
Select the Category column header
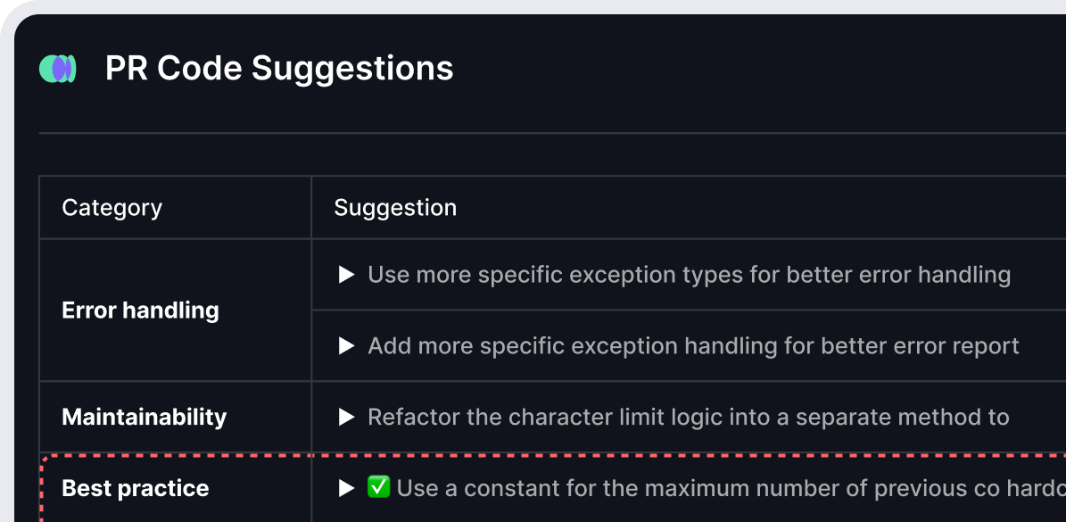[112, 208]
